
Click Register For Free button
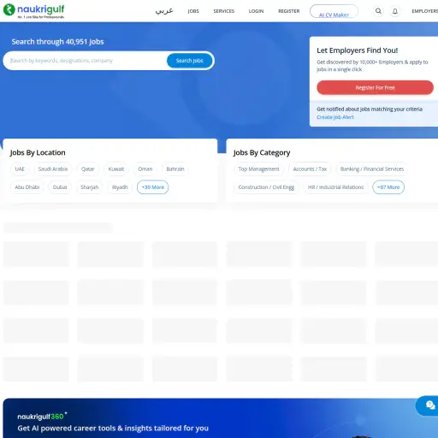[x=375, y=87]
